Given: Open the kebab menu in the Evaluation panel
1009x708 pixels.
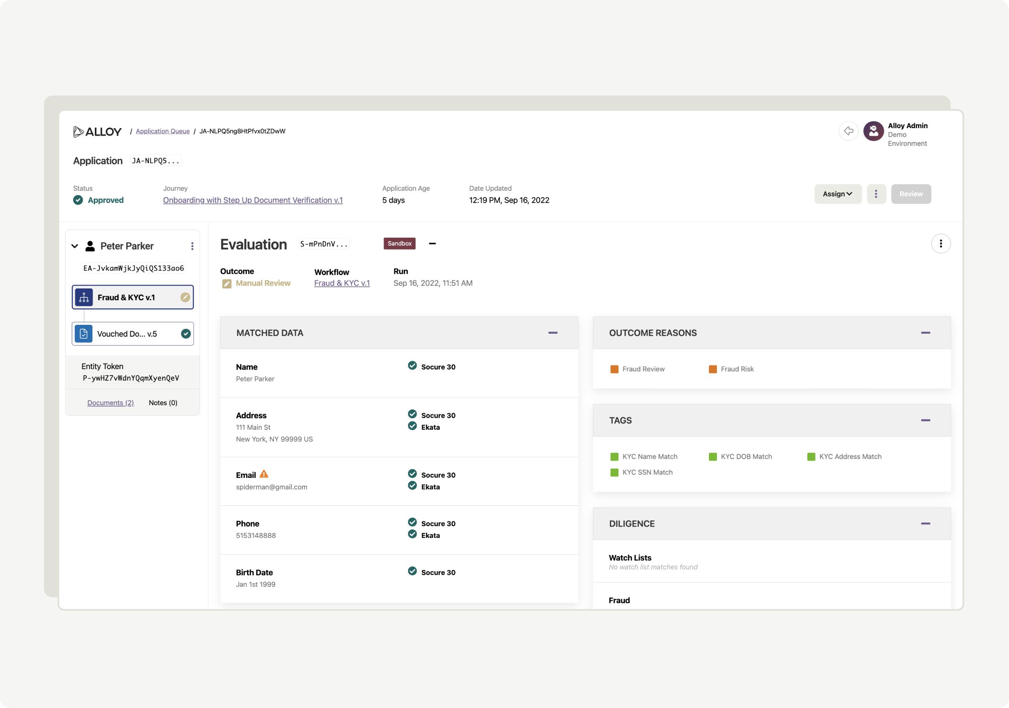Looking at the screenshot, I should (941, 244).
